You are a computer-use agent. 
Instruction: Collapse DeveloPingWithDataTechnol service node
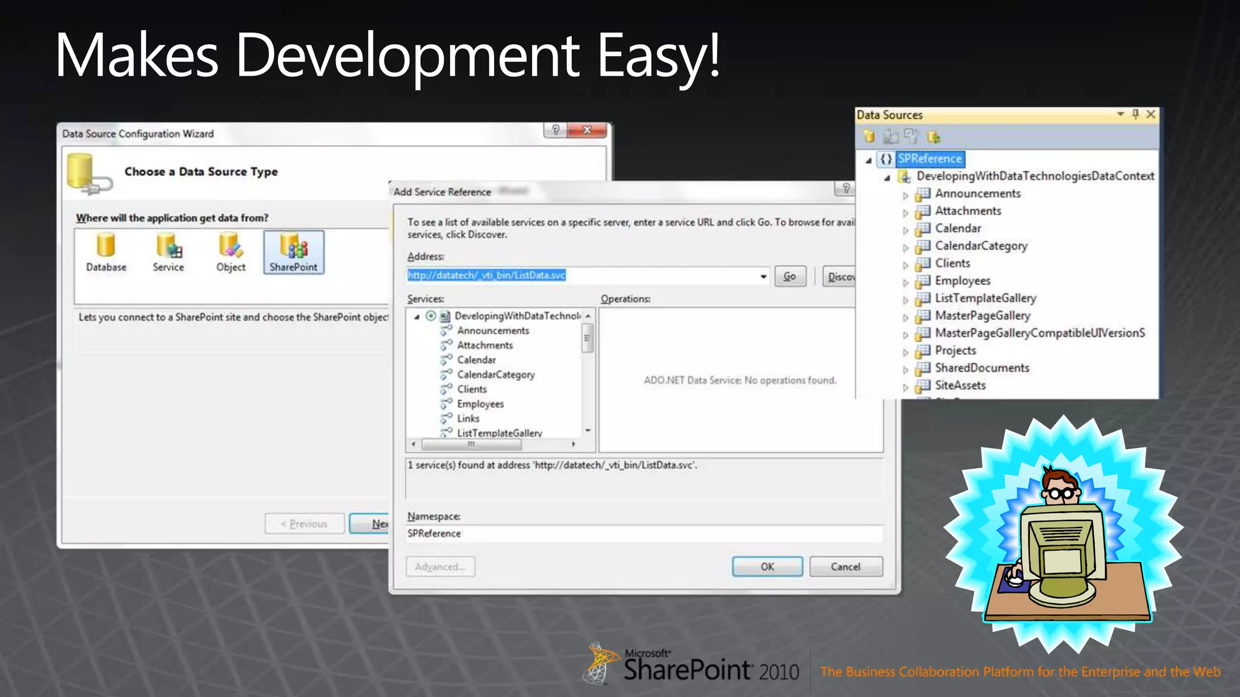pyautogui.click(x=417, y=316)
